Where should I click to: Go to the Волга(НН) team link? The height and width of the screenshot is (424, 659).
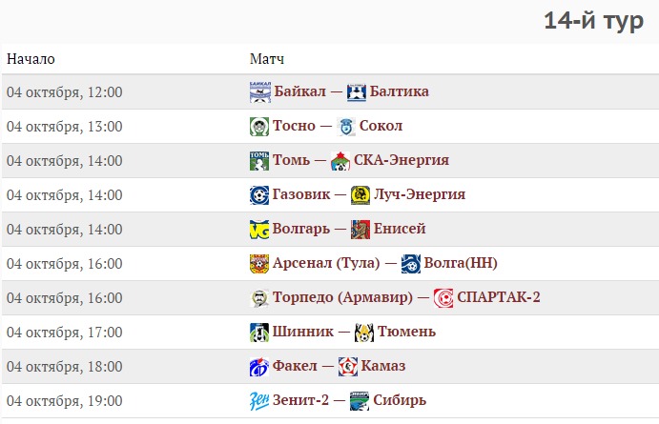462,264
